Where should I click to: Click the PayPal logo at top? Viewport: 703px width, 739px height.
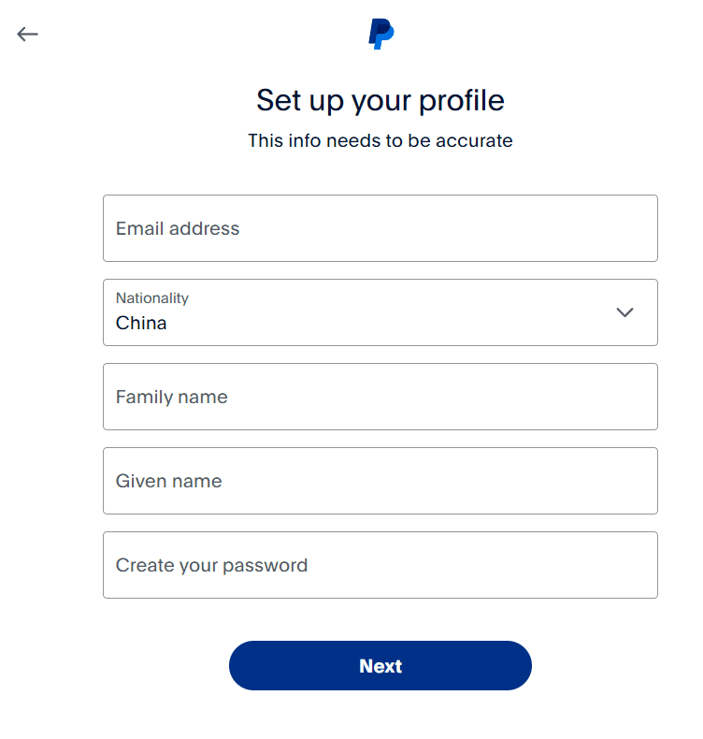pyautogui.click(x=380, y=34)
